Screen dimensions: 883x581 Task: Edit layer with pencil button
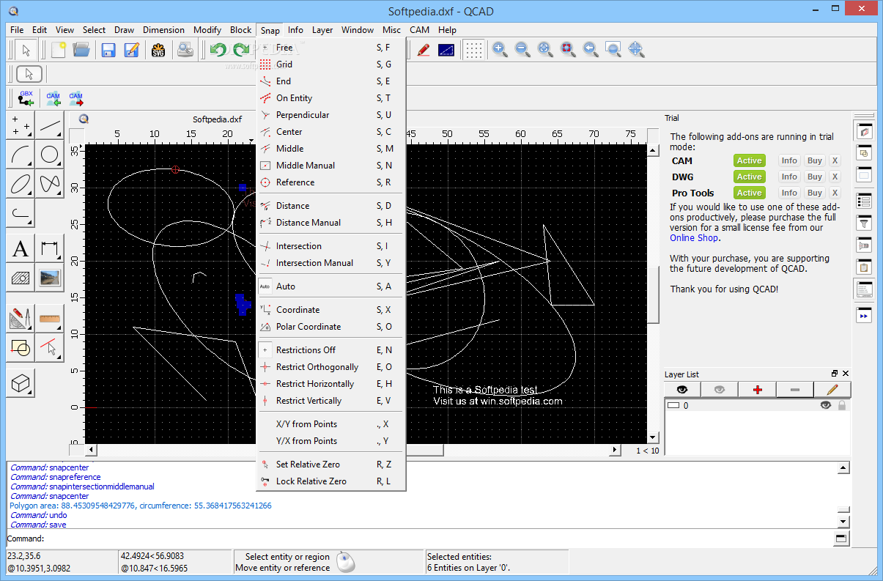coord(832,390)
